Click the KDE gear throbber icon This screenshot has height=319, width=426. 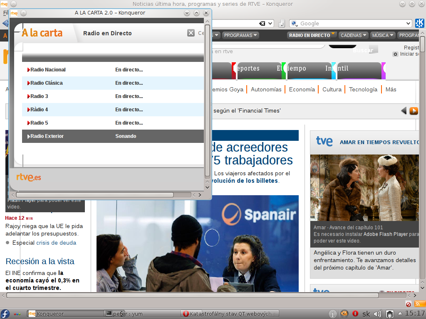[419, 24]
